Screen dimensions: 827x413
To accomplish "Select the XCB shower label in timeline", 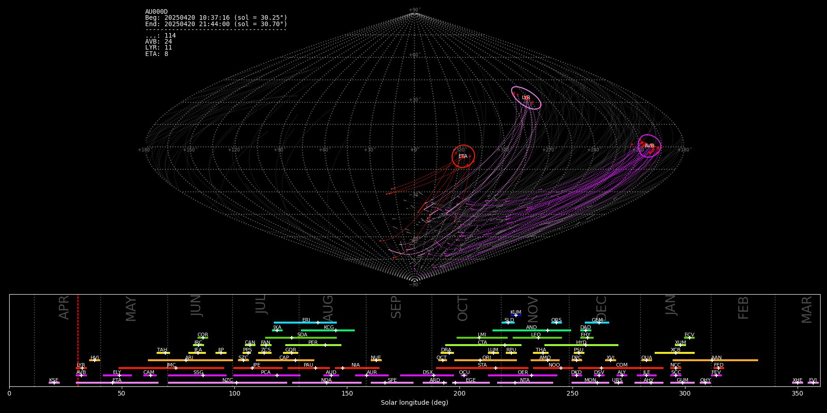I will tap(675, 350).
